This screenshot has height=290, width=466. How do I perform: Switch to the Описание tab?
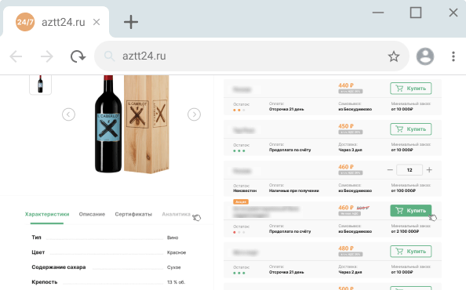click(92, 214)
